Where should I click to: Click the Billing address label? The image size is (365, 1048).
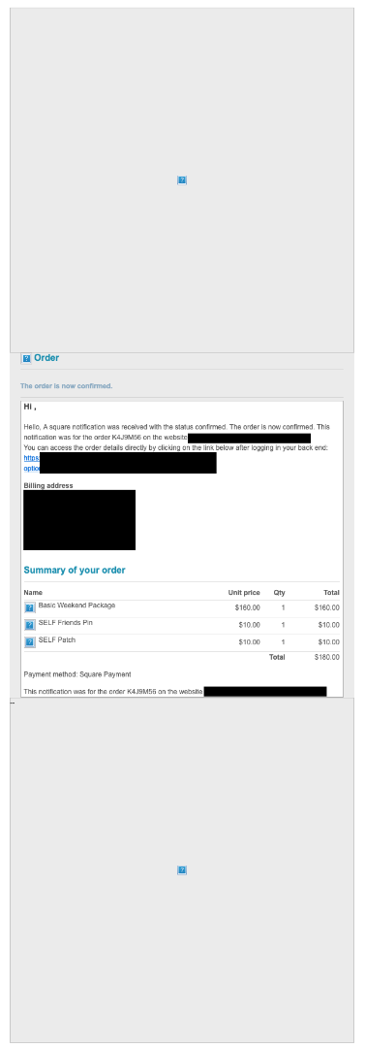click(x=48, y=486)
